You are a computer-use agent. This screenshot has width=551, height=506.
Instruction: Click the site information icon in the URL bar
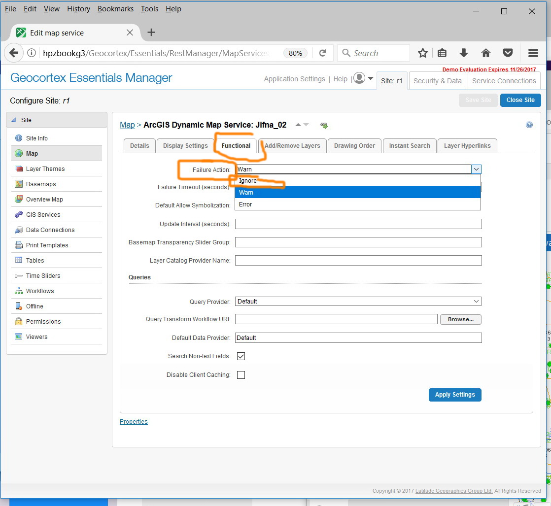(32, 53)
